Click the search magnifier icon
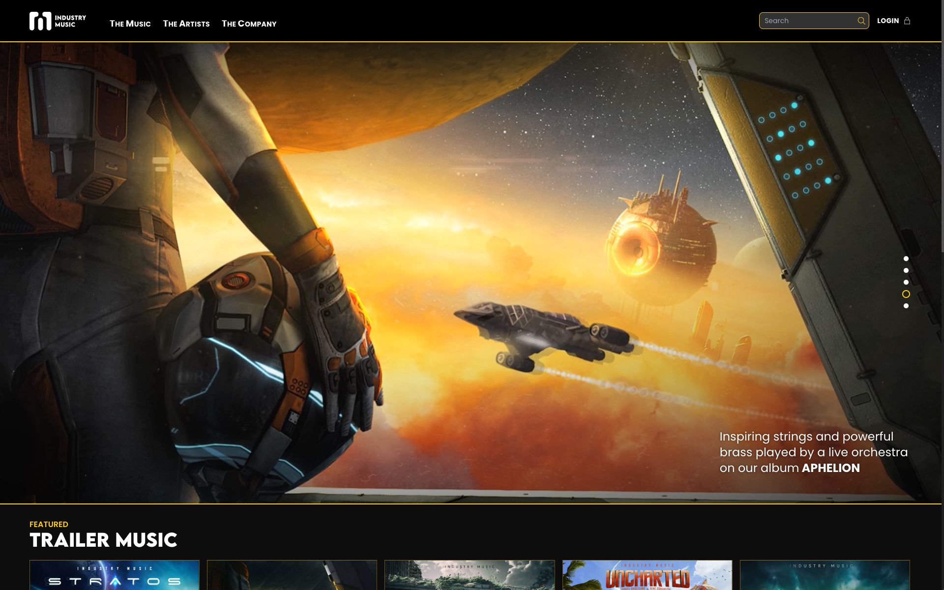The width and height of the screenshot is (944, 590). click(x=861, y=21)
